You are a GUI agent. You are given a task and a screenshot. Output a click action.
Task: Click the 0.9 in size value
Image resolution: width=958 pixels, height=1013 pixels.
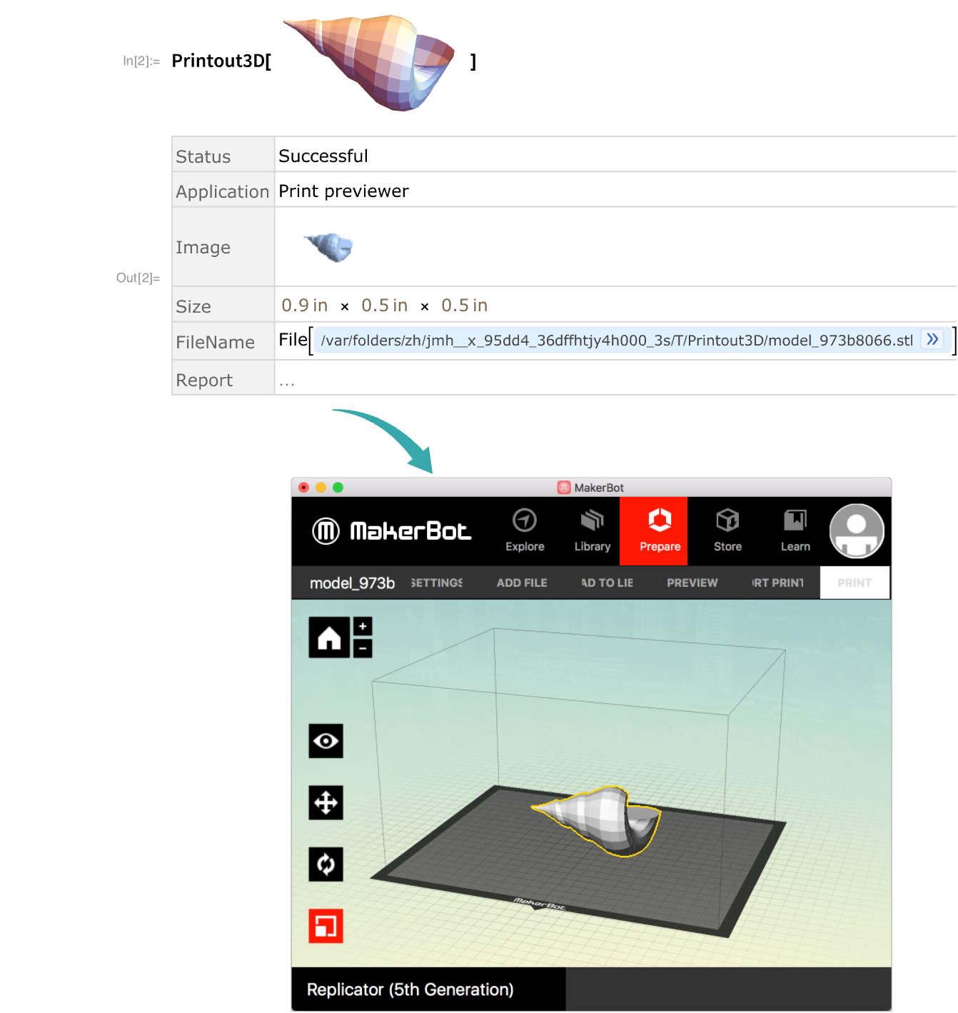click(x=305, y=306)
